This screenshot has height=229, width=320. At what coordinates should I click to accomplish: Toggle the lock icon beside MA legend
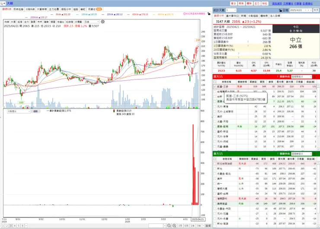pyautogui.click(x=208, y=14)
